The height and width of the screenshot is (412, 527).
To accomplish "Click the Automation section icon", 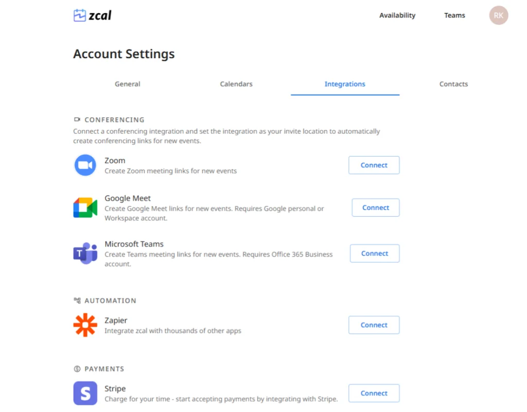I will (x=77, y=300).
